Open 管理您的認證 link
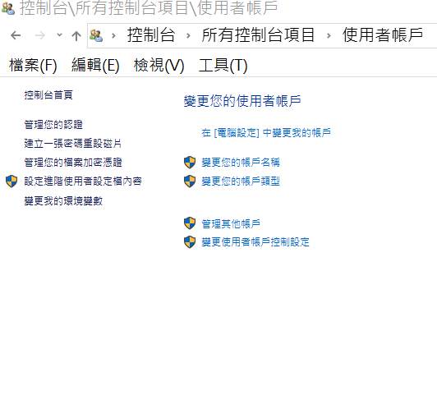This screenshot has height=418, width=437. (53, 125)
